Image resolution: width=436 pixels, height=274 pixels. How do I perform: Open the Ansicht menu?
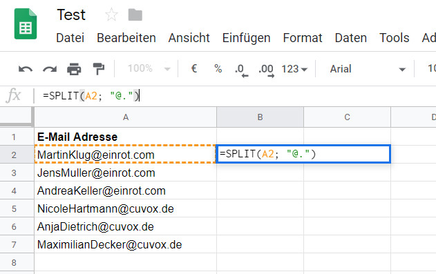pyautogui.click(x=189, y=38)
